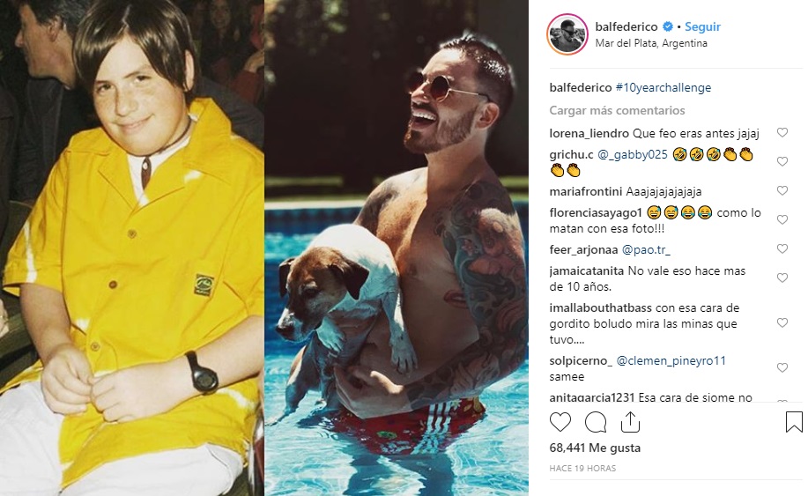Open the #10yearchallenge hashtag

coord(663,87)
